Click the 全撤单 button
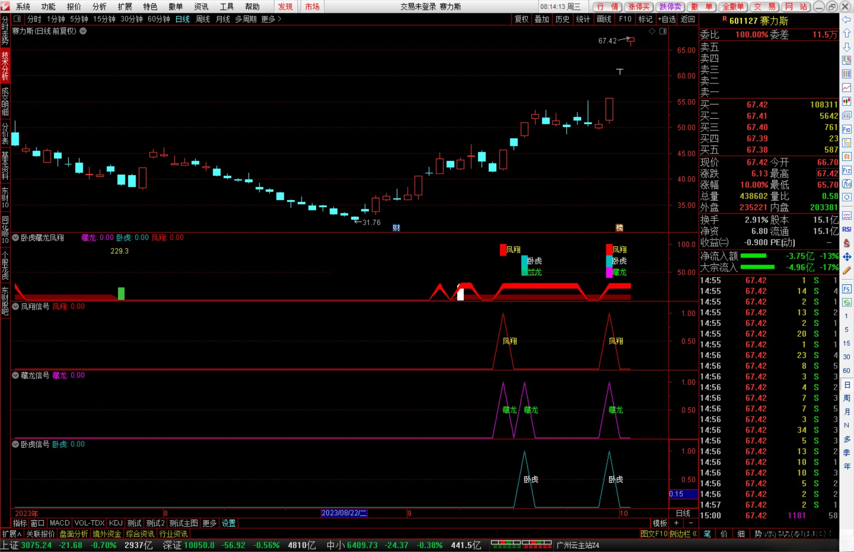 pyautogui.click(x=733, y=7)
